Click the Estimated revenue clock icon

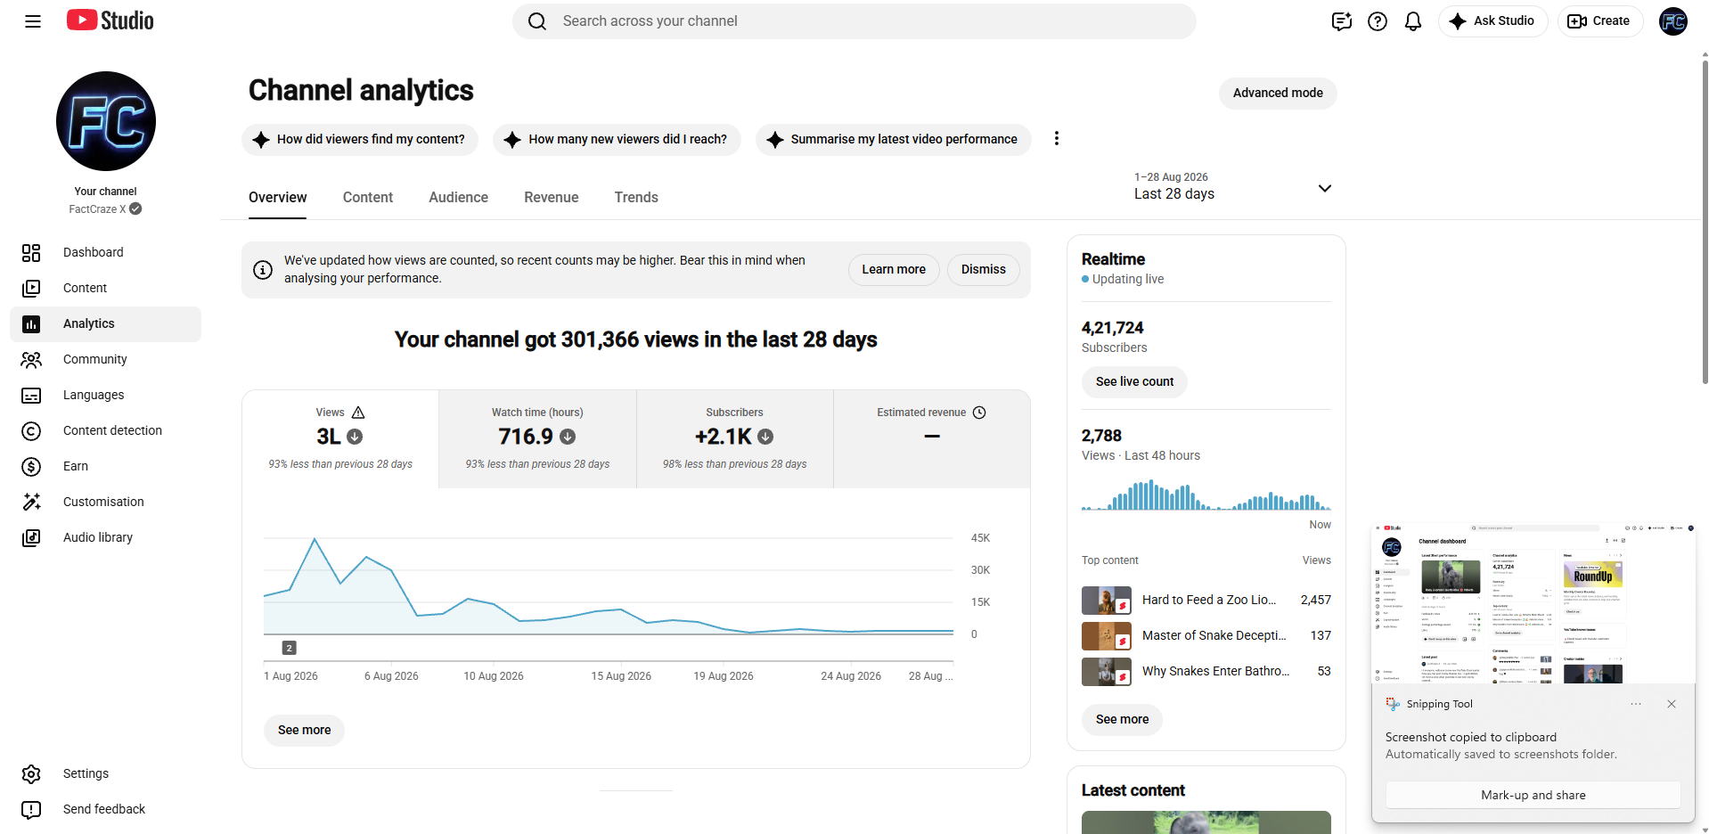click(x=979, y=413)
